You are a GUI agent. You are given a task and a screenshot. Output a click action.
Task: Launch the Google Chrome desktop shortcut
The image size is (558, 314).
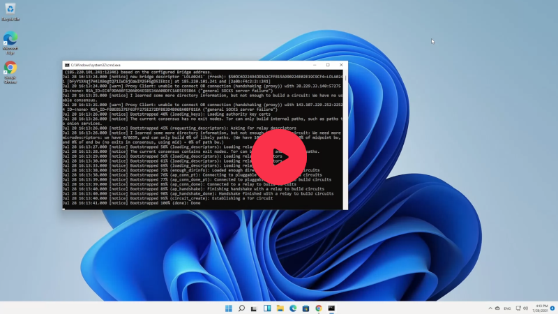coord(10,70)
